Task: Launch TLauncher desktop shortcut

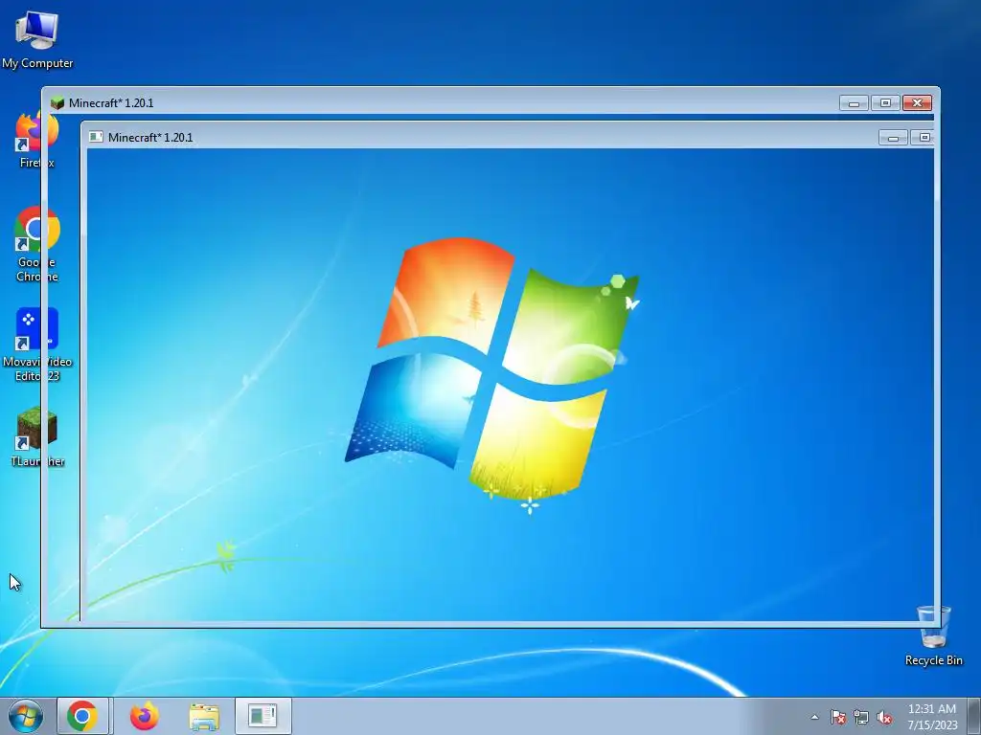Action: coord(37,436)
